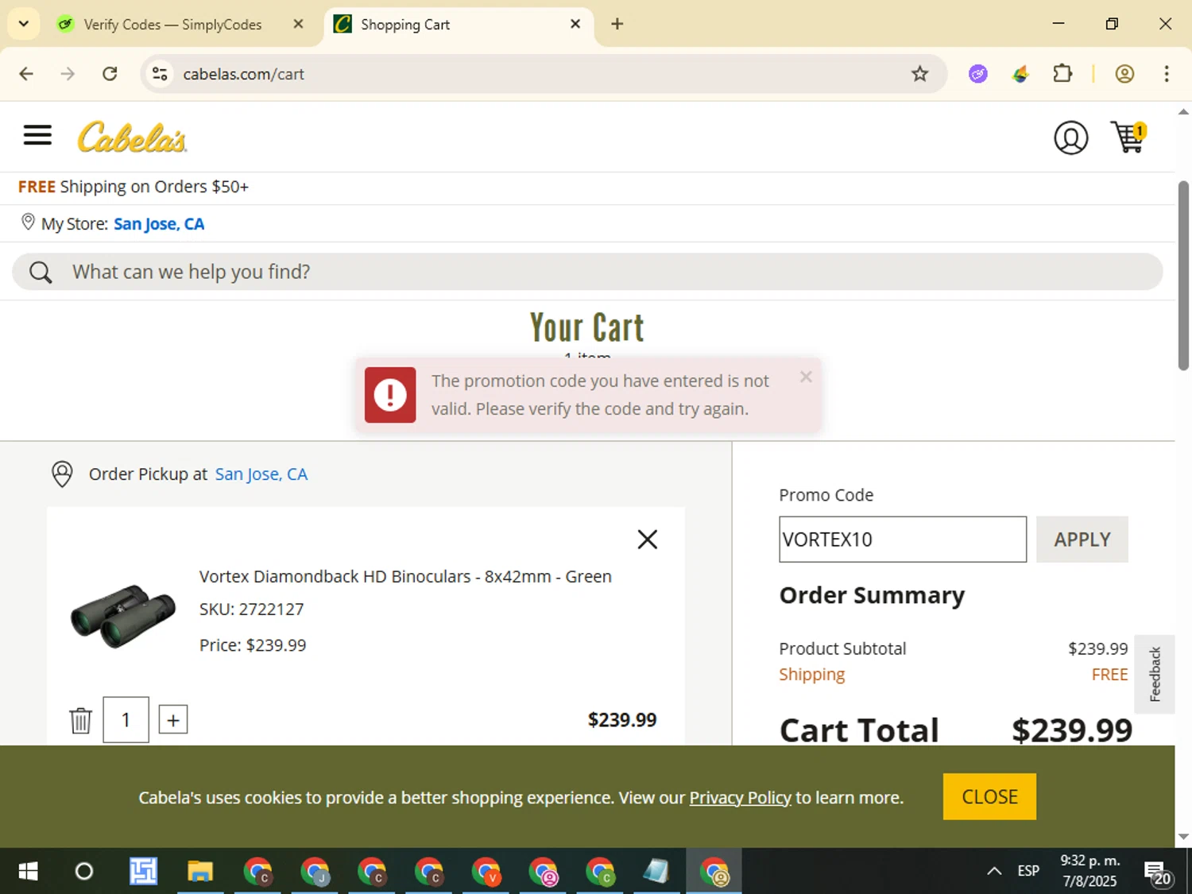The image size is (1192, 894).
Task: Open the Cortana search circle
Action: click(83, 872)
